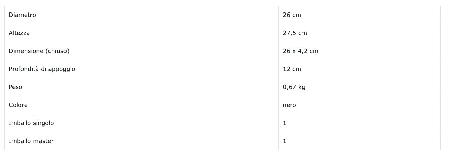This screenshot has width=450, height=156.
Task: Click the Altezza row label
Action: 19,33
